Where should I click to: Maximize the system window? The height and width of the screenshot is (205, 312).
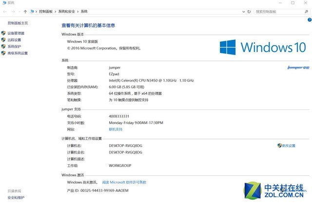[292, 3]
